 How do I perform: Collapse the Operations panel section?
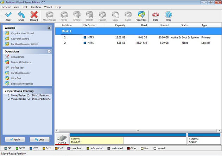pyautogui.click(x=49, y=51)
